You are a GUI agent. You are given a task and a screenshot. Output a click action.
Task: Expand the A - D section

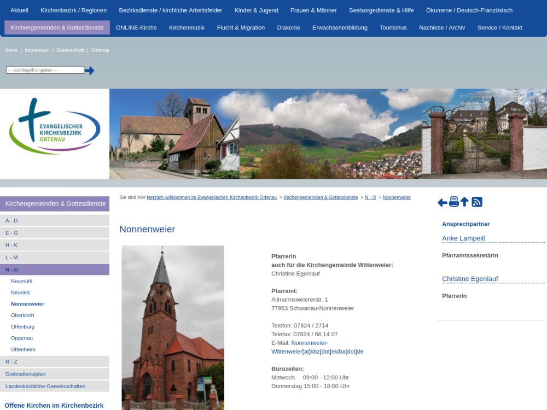[11, 221]
